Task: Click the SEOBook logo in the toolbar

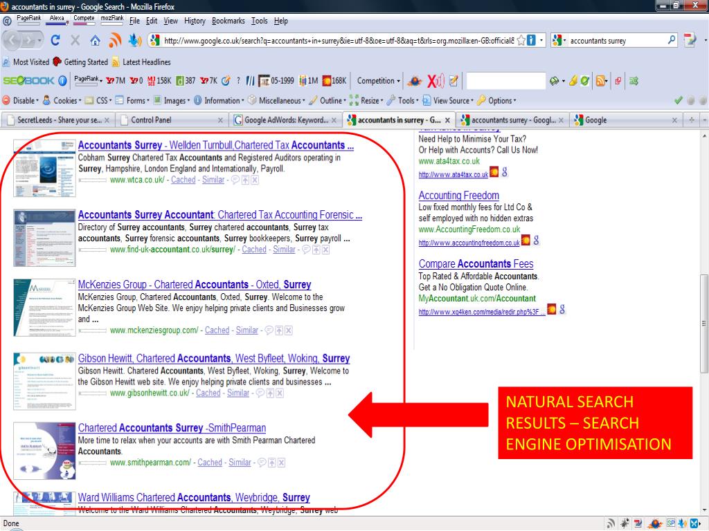Action: pyautogui.click(x=28, y=81)
